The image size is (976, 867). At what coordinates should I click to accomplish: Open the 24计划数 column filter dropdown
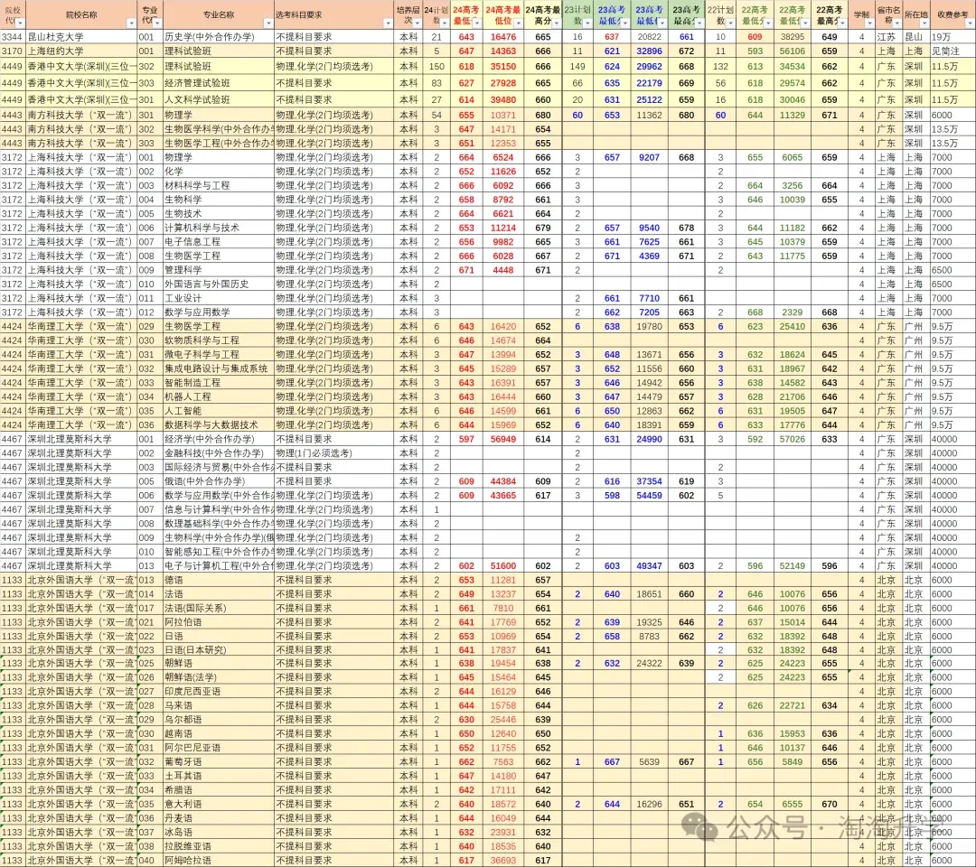coord(445,23)
